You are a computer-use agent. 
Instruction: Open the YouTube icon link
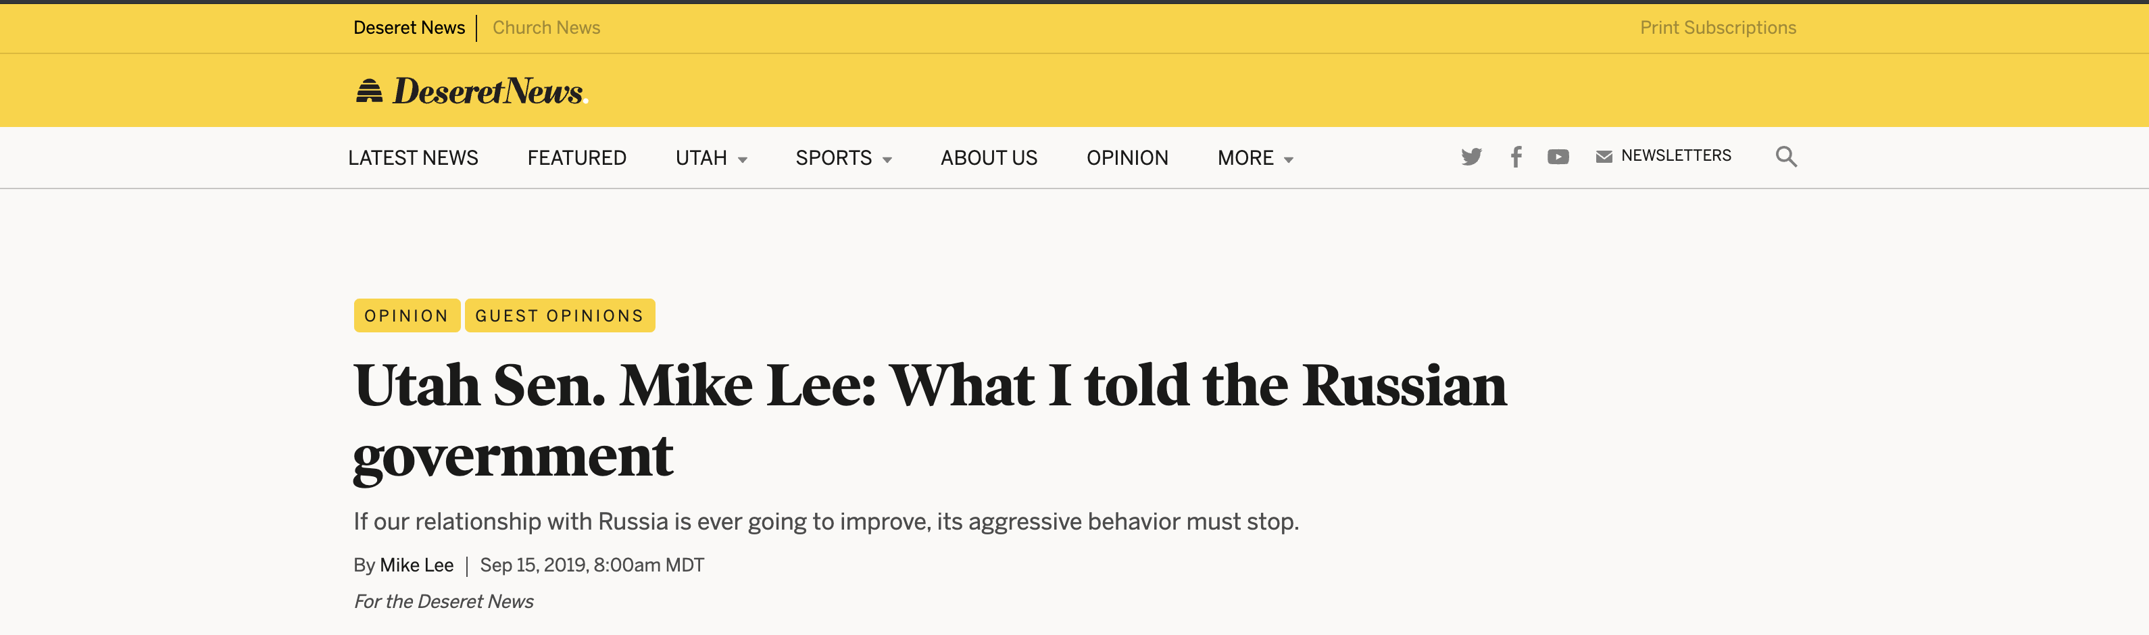click(x=1558, y=157)
